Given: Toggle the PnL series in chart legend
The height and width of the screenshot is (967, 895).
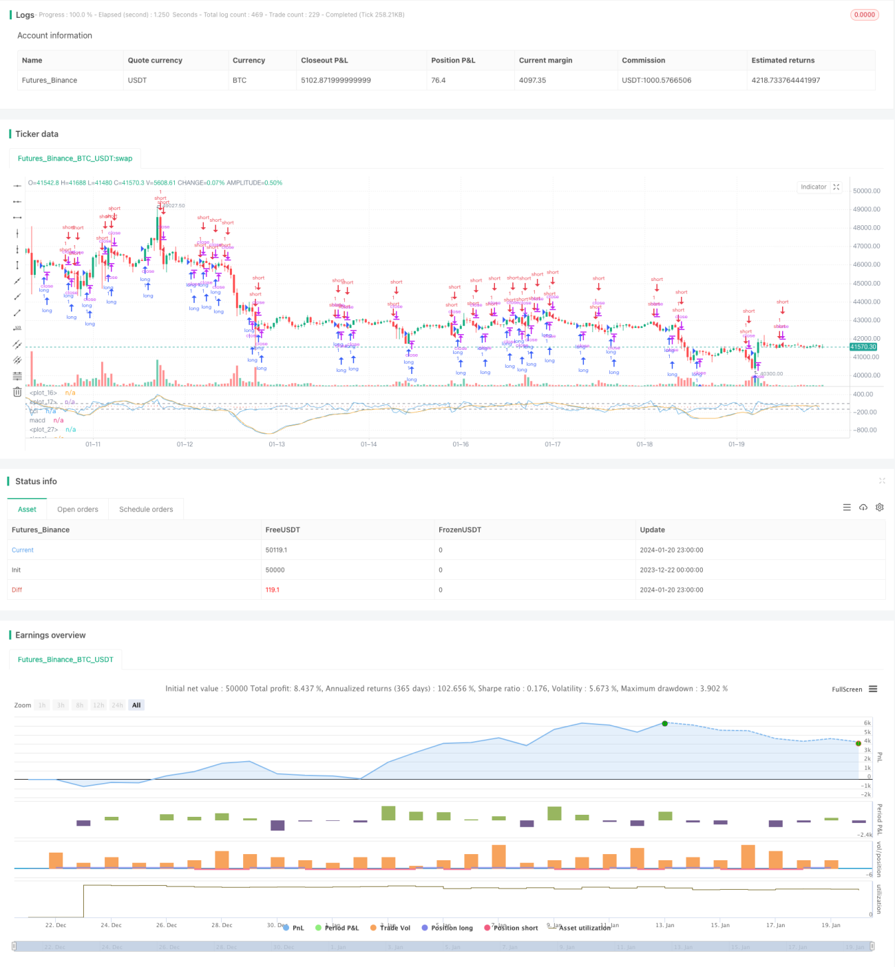Looking at the screenshot, I should pos(293,928).
